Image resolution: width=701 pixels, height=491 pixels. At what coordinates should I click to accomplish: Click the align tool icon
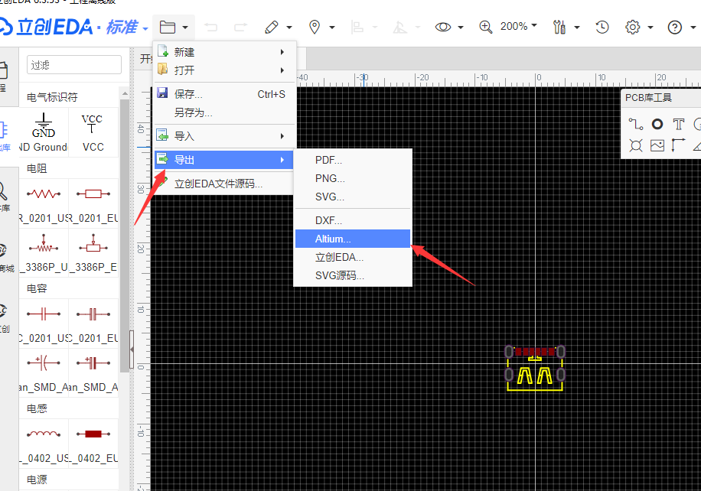[x=357, y=28]
